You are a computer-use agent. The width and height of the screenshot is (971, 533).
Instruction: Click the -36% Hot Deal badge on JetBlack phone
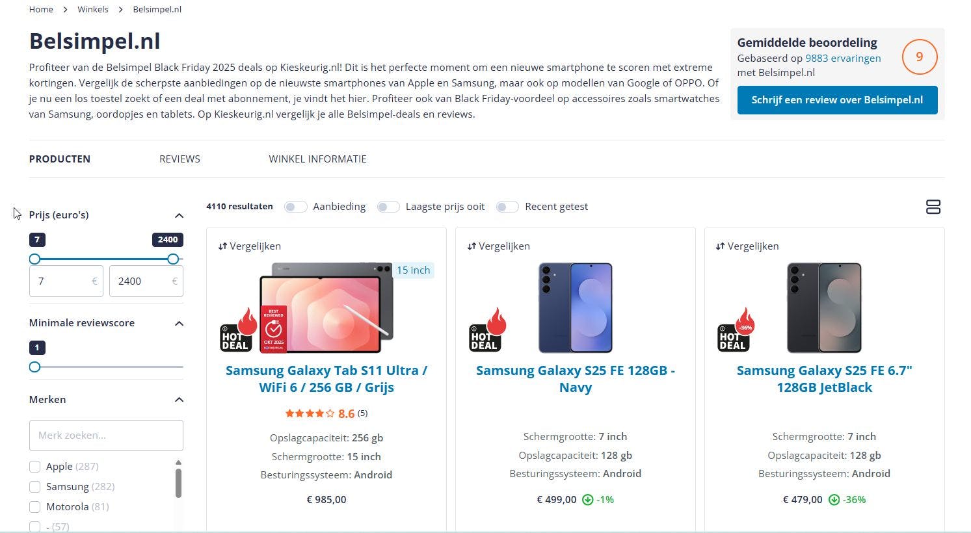736,331
